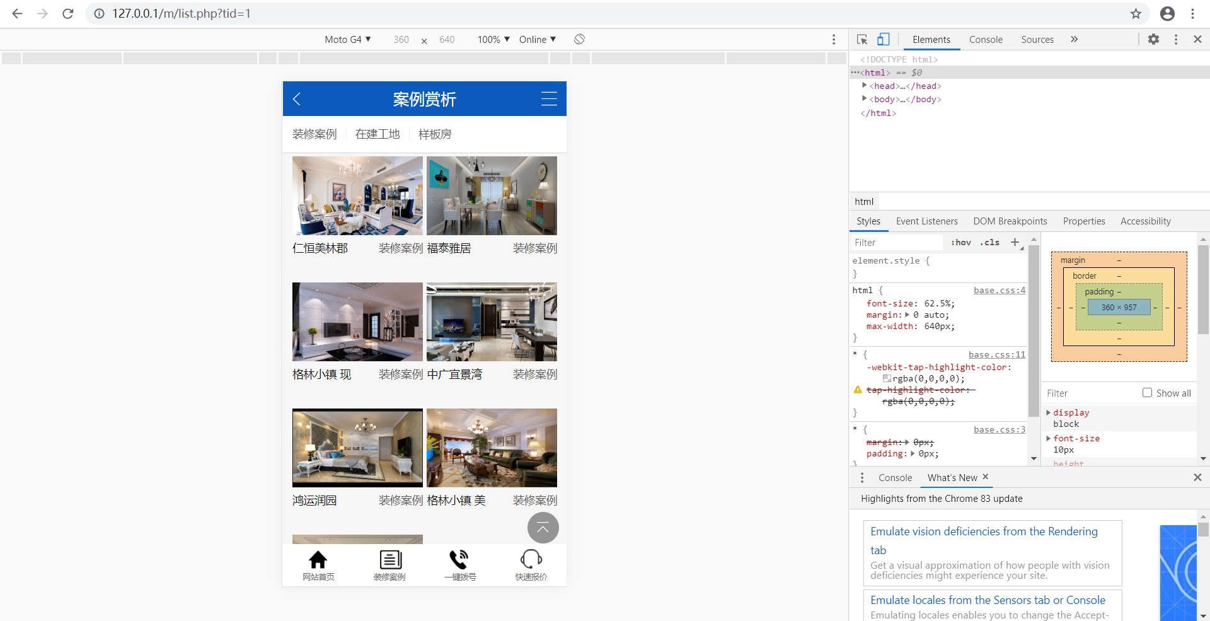This screenshot has height=621, width=1210.
Task: Tap the 快速报价 headset icon
Action: (x=531, y=559)
